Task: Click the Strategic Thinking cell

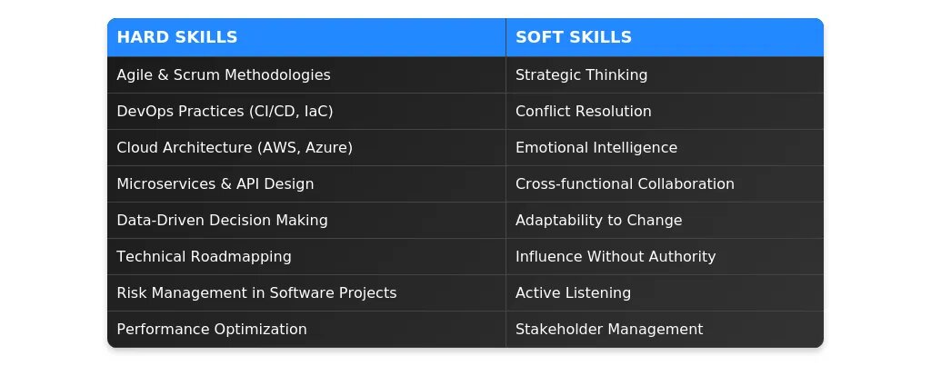Action: pyautogui.click(x=665, y=74)
